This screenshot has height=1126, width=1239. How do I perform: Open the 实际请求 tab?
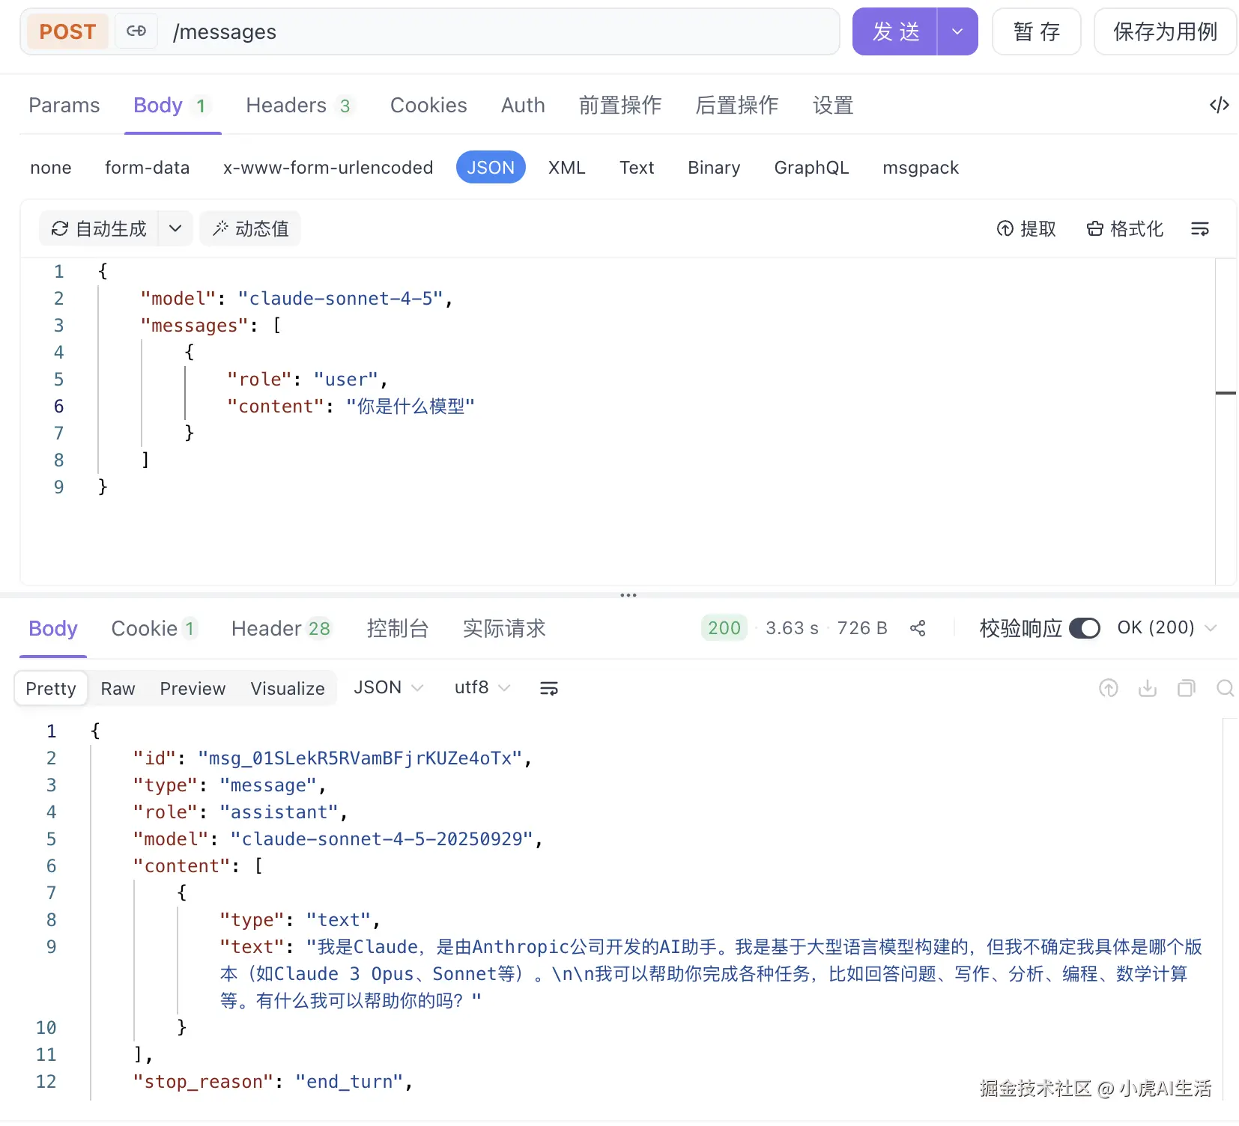[503, 629]
